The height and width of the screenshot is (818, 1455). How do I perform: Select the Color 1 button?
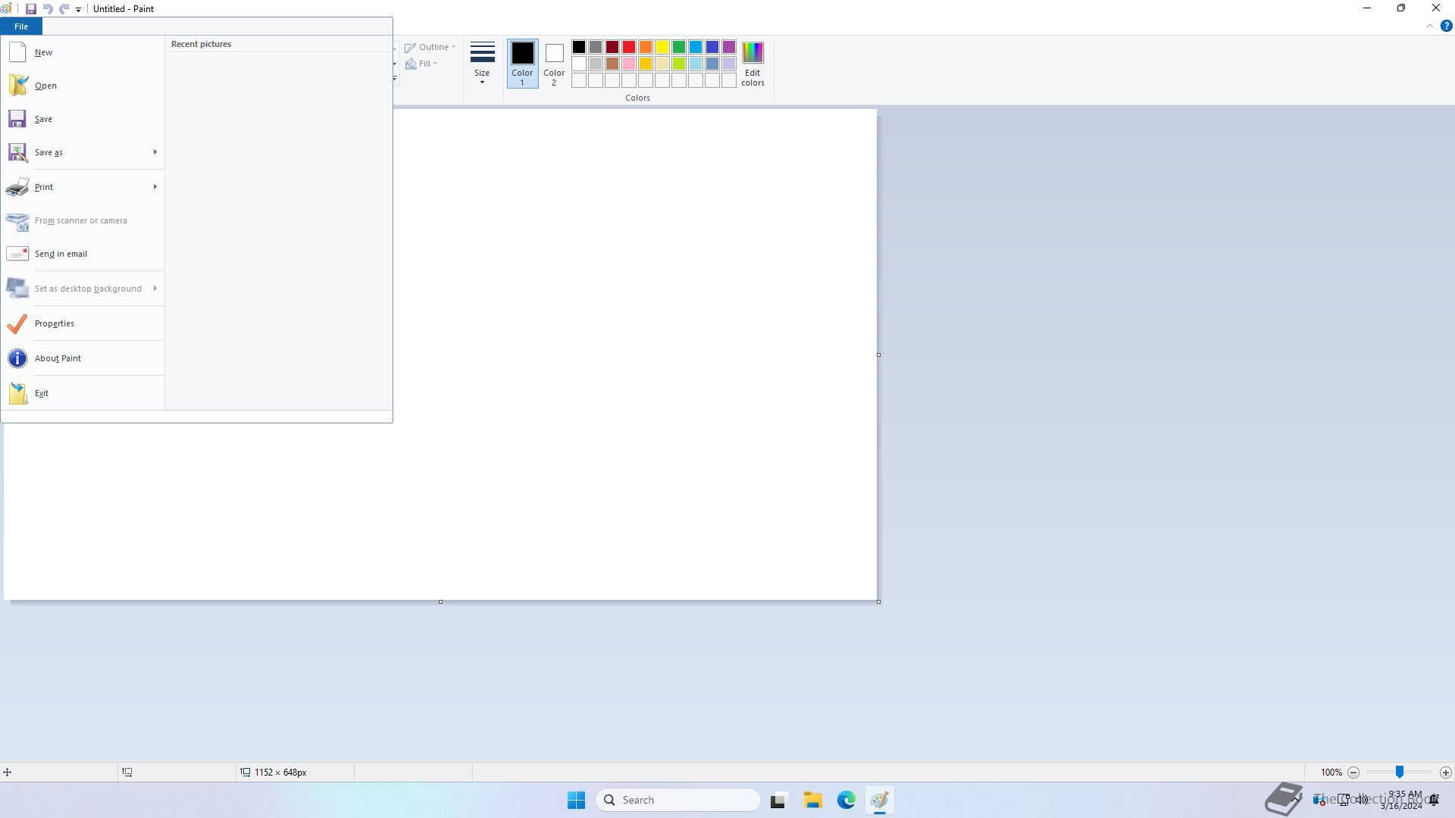522,64
